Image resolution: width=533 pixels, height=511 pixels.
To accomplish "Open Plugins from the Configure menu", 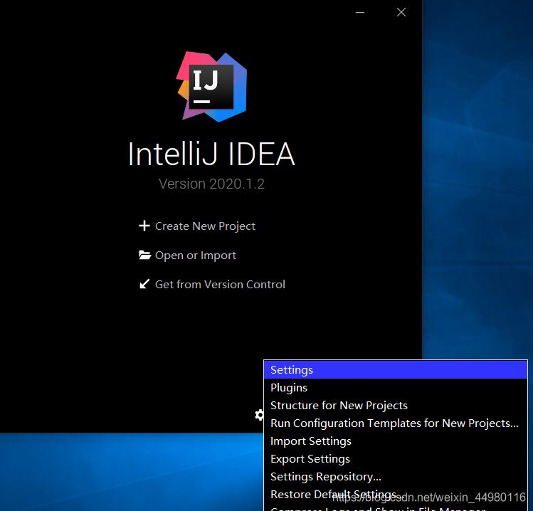I will tap(396, 388).
